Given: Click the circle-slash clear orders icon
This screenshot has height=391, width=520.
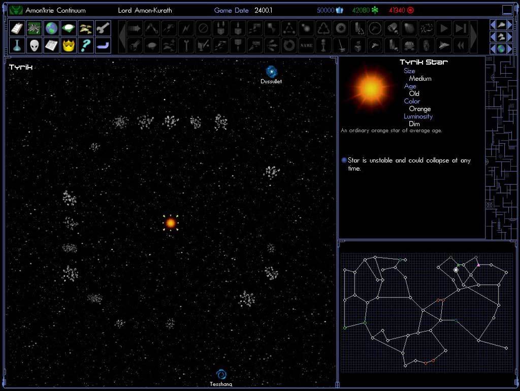Looking at the screenshot, I should [203, 28].
